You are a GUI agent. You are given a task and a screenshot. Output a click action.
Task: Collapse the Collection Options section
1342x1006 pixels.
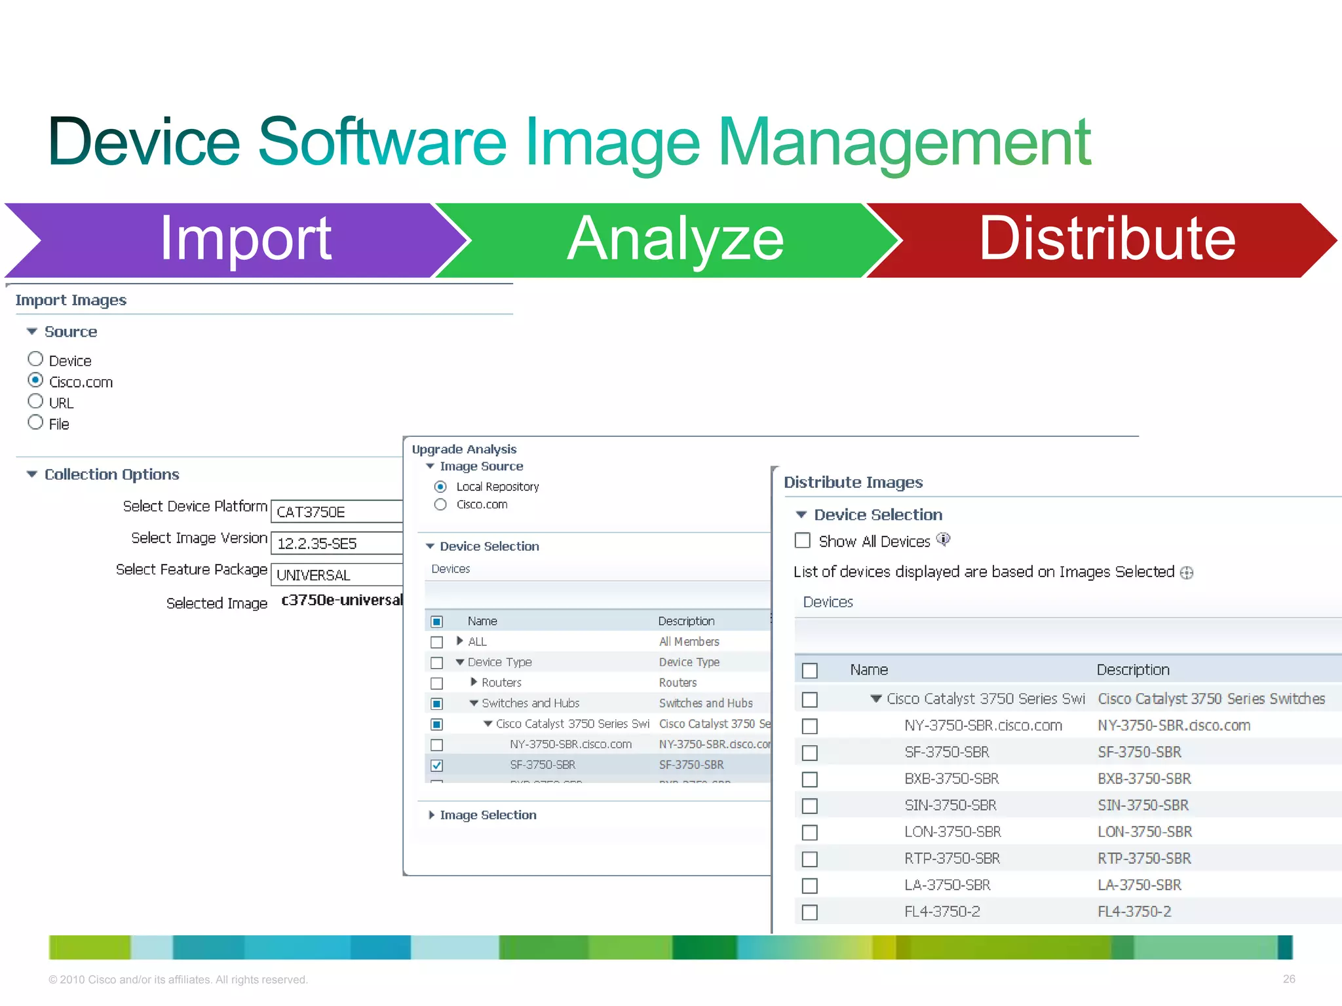(x=31, y=474)
